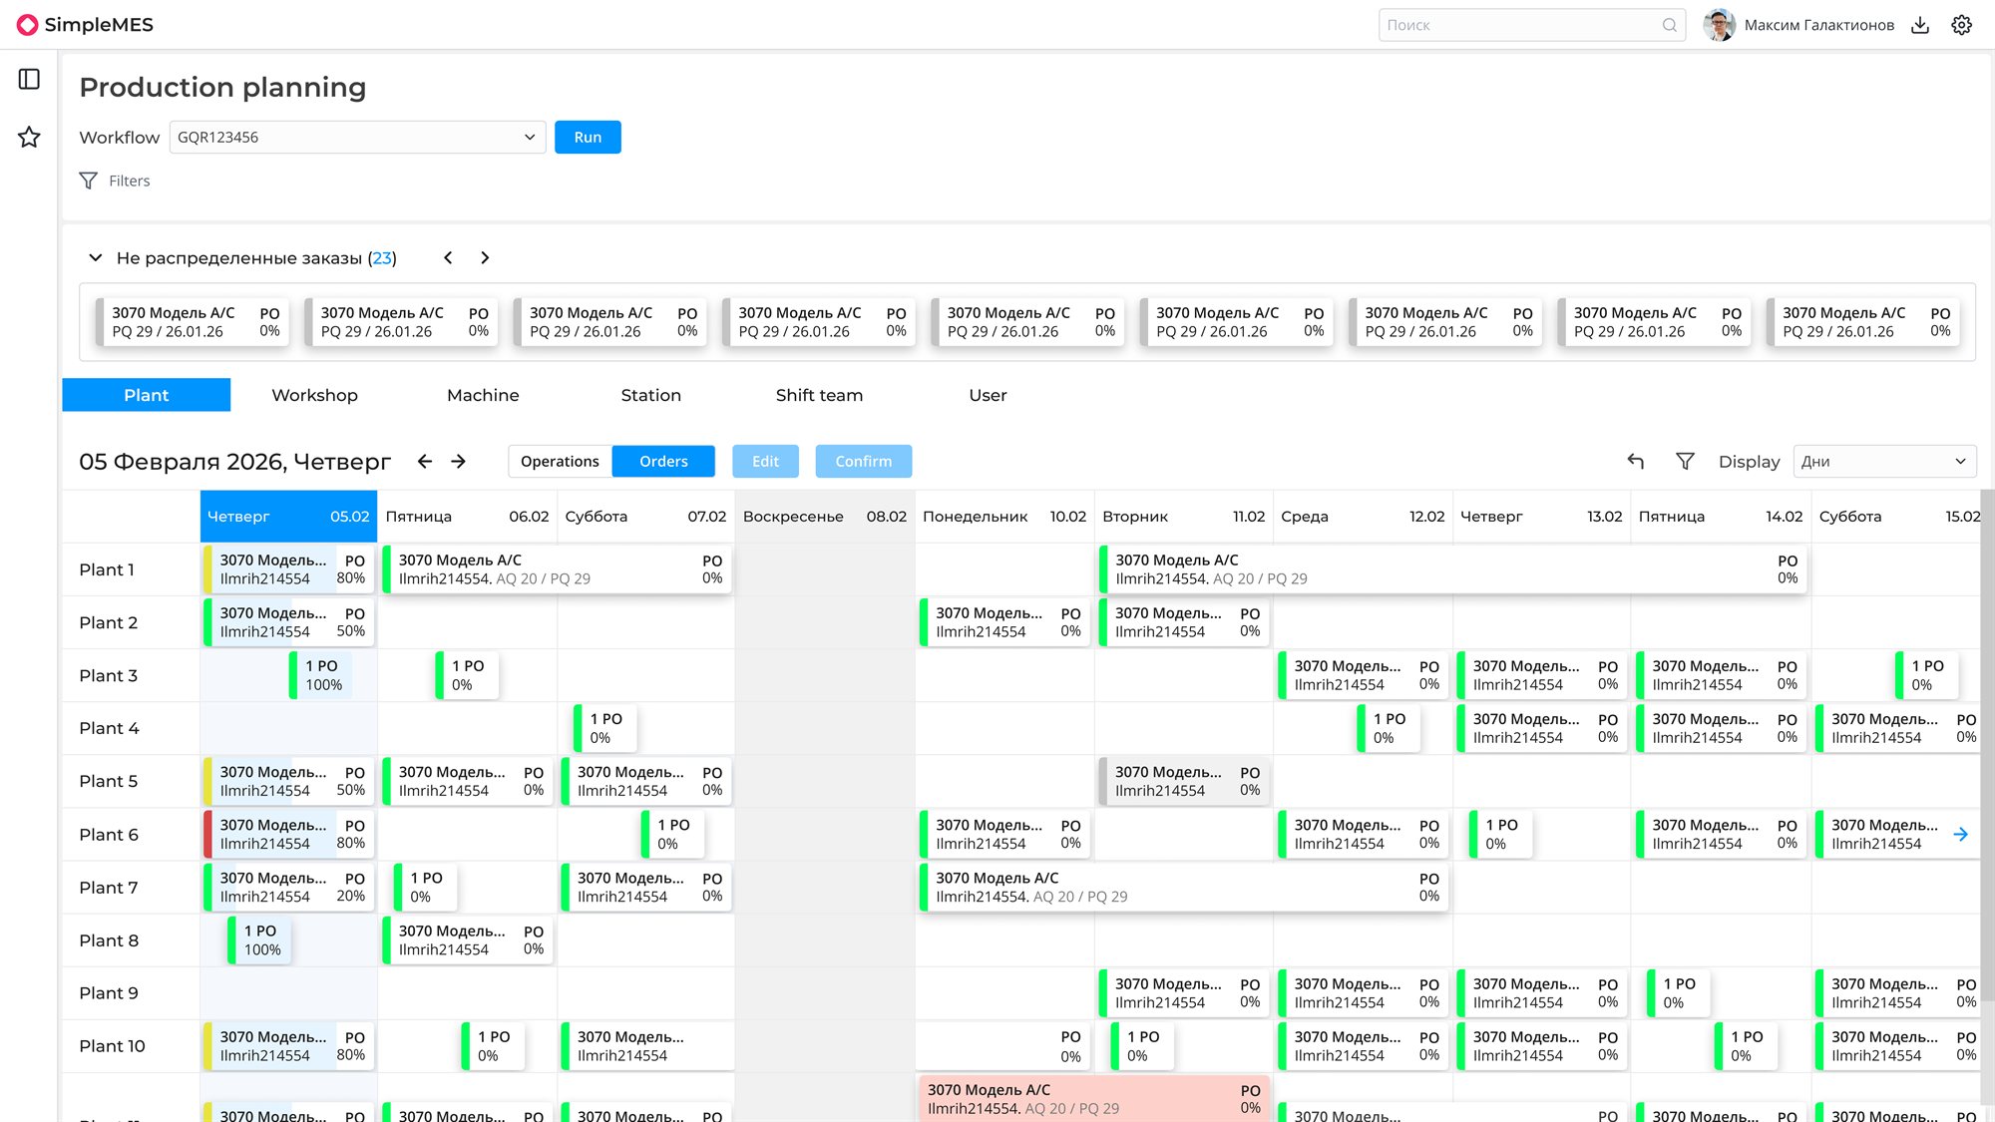Select the Plant tab
Screen dimensions: 1995x1122
[x=147, y=395]
